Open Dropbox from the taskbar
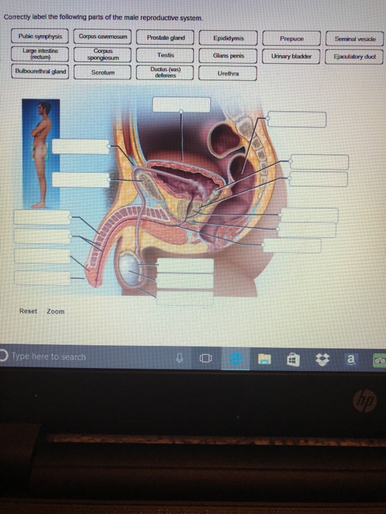 [322, 360]
